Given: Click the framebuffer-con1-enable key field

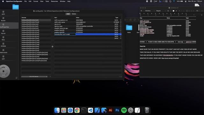Looking at the screenshot, I should coord(65,34).
